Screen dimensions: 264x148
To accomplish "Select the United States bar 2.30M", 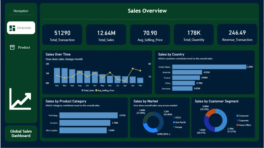I will 209,67.
